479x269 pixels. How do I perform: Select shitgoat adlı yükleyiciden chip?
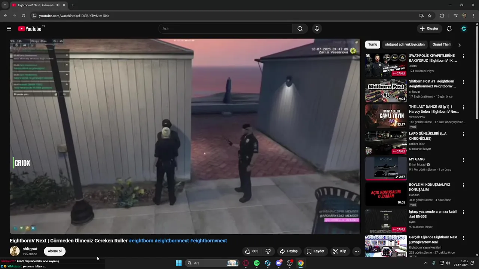pos(405,44)
